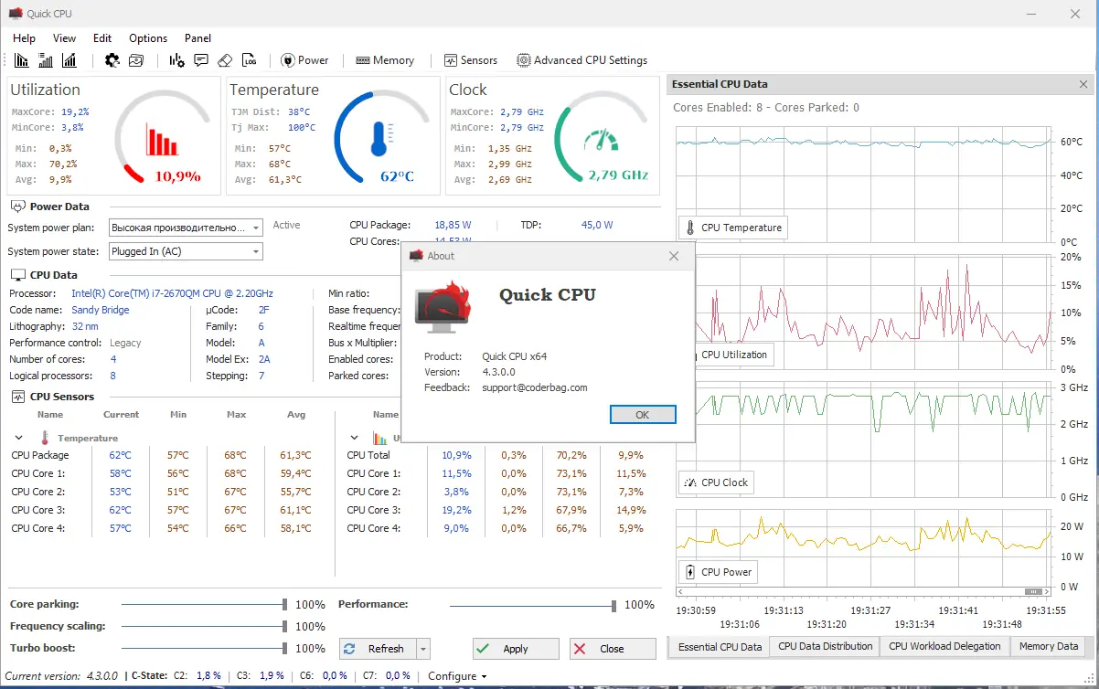Viewport: 1099px width, 689px height.
Task: Open the Memory toolbar item
Action: pyautogui.click(x=385, y=60)
